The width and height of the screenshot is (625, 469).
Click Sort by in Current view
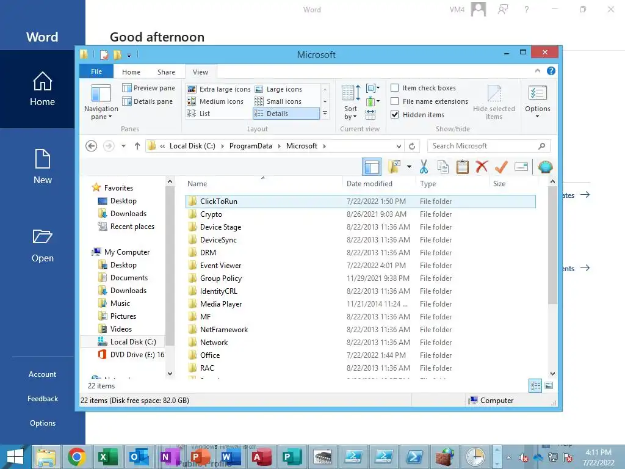point(351,102)
